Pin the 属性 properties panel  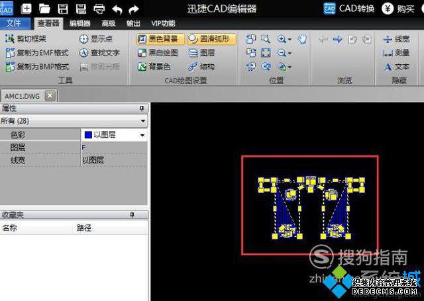142,108
